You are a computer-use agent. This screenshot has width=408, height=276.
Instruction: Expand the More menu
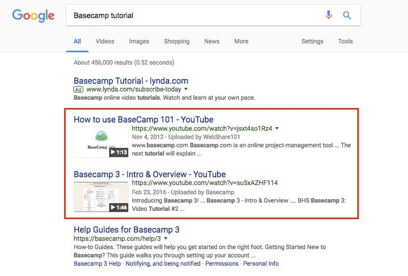tap(241, 41)
